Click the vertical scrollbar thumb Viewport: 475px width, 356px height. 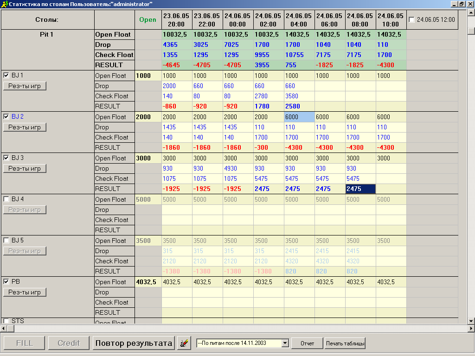coord(471,31)
